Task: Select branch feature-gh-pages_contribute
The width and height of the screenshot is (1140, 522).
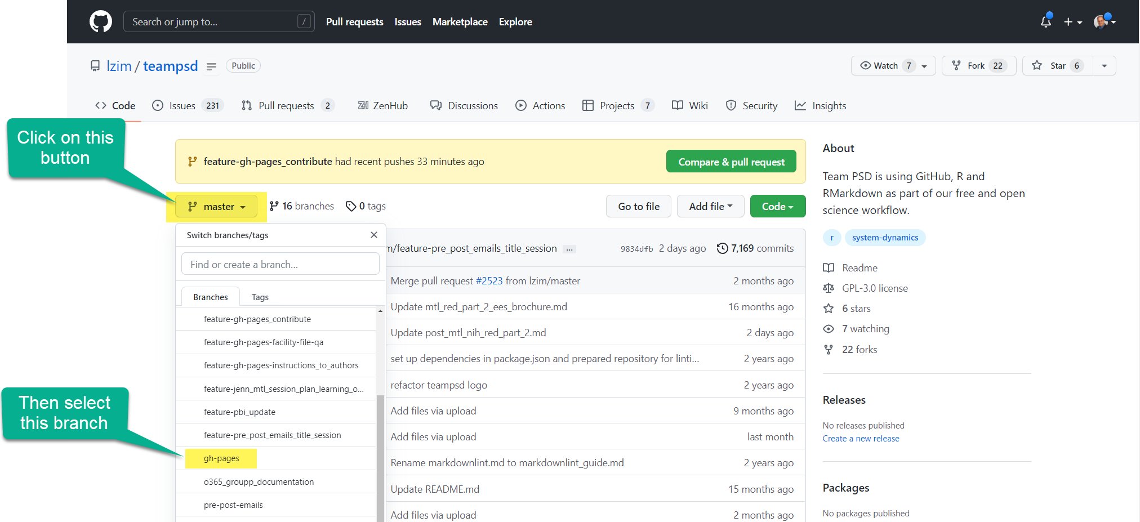Action: tap(275, 319)
